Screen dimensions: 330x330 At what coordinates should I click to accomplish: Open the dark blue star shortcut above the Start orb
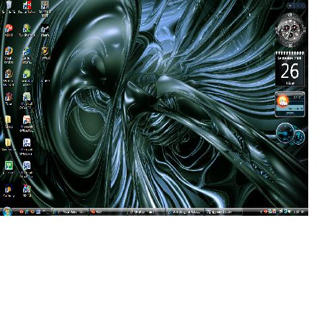tap(9, 191)
